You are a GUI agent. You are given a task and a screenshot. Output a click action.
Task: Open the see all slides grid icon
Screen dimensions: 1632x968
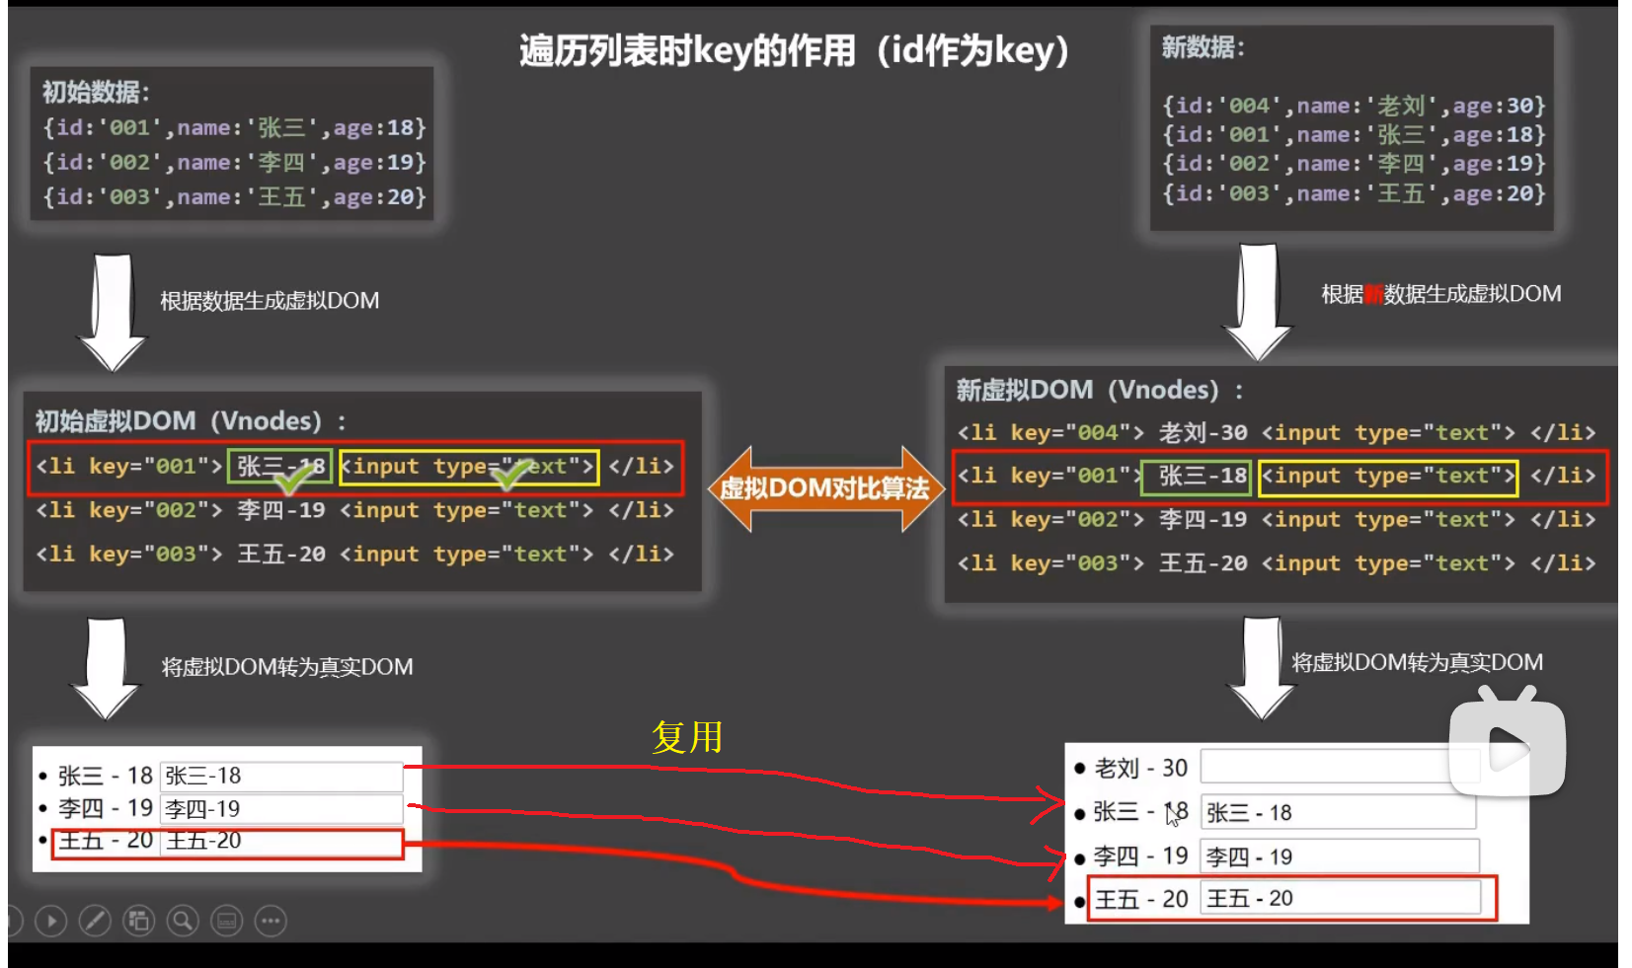[x=138, y=922]
